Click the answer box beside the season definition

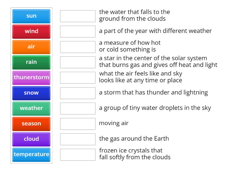tap(78, 31)
